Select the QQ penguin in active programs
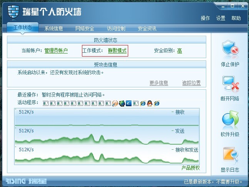This screenshot has width=249, height=187. 150,104
